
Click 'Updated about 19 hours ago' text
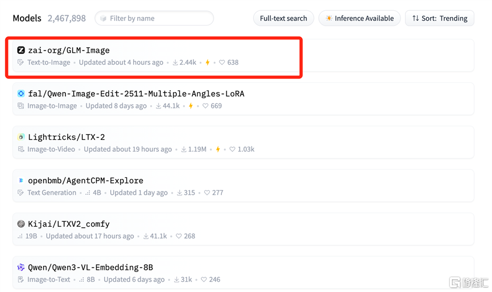128,149
